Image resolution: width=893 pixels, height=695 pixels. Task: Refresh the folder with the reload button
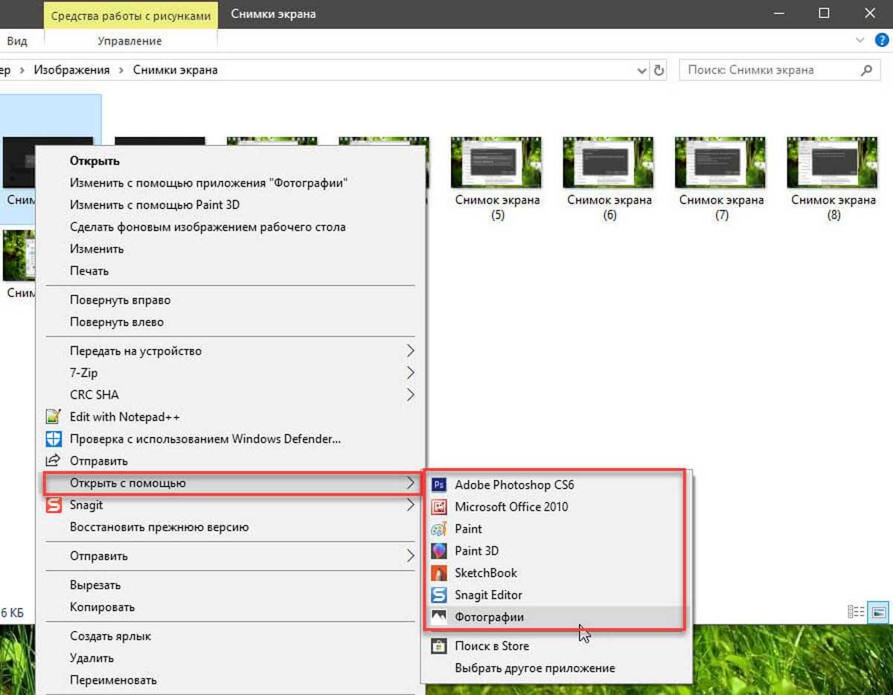tap(659, 71)
